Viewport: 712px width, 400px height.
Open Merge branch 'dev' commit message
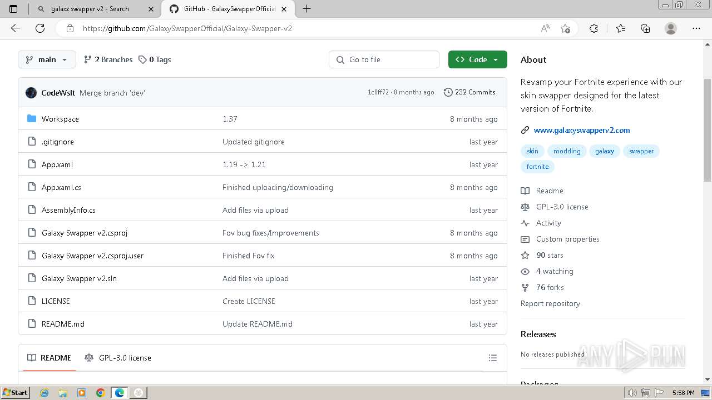[x=112, y=93]
